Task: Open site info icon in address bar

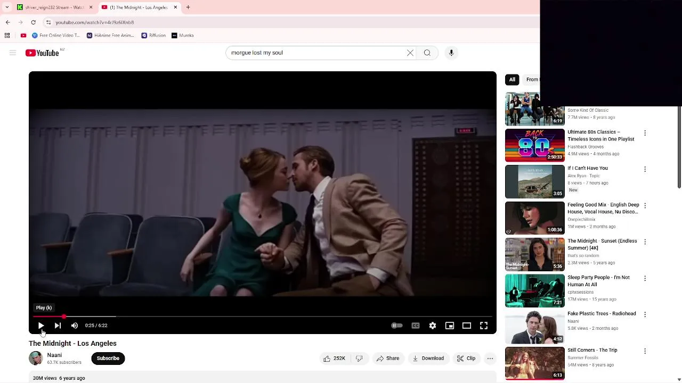Action: tap(48, 22)
